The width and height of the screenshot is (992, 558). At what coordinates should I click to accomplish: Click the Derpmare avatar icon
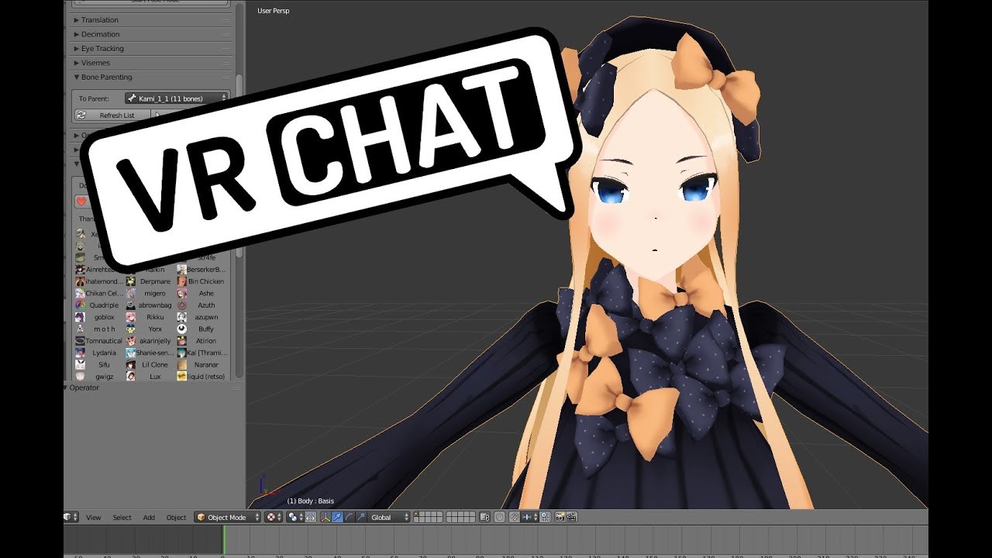click(131, 281)
